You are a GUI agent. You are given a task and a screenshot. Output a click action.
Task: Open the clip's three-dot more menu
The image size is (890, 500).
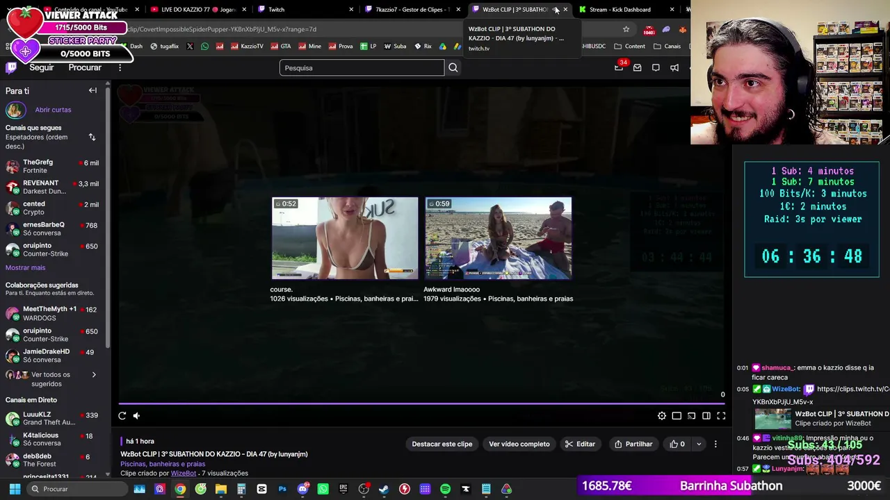tap(715, 444)
